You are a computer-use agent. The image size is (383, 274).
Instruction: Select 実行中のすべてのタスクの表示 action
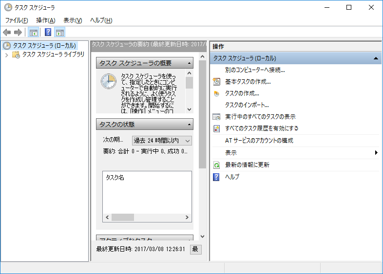coord(260,117)
